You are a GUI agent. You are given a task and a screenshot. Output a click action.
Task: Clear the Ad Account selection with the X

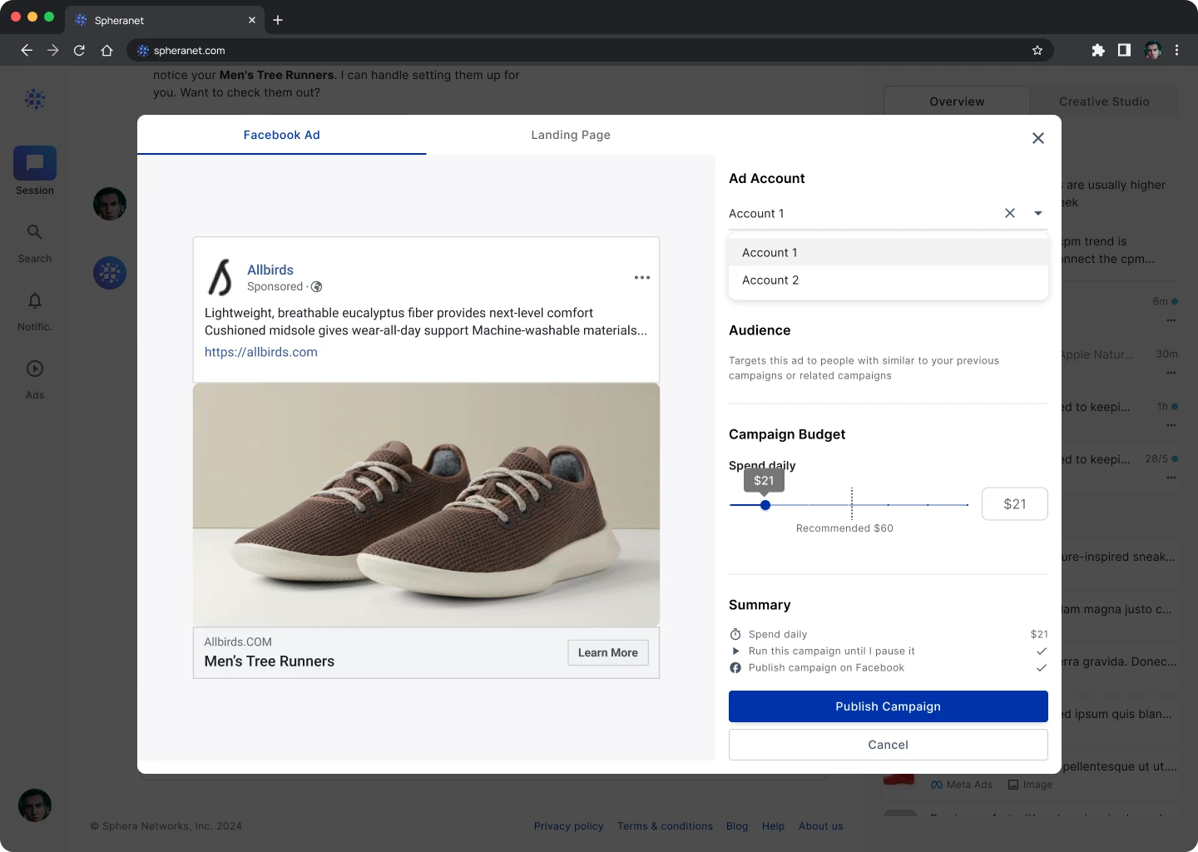click(1010, 213)
